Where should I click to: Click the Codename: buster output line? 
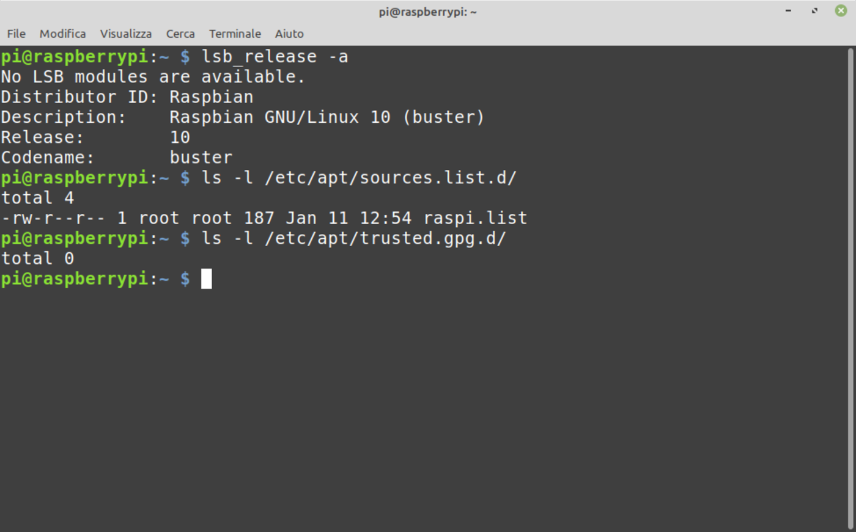point(116,157)
